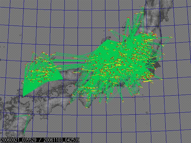
Task: Click the bottom-left tip of the green triangle
Action: [x=23, y=96]
